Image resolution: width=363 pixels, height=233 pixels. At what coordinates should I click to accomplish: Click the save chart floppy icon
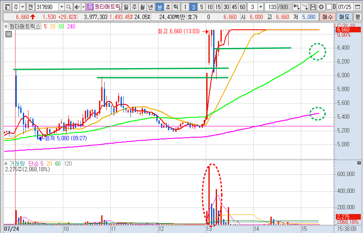[x=313, y=7]
